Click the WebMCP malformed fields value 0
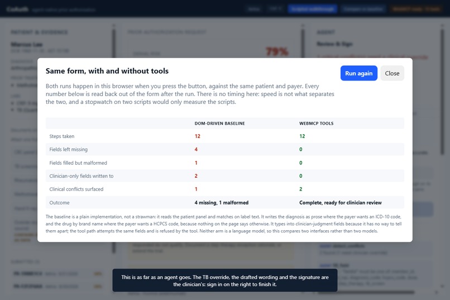This screenshot has height=300, width=450. pos(301,163)
